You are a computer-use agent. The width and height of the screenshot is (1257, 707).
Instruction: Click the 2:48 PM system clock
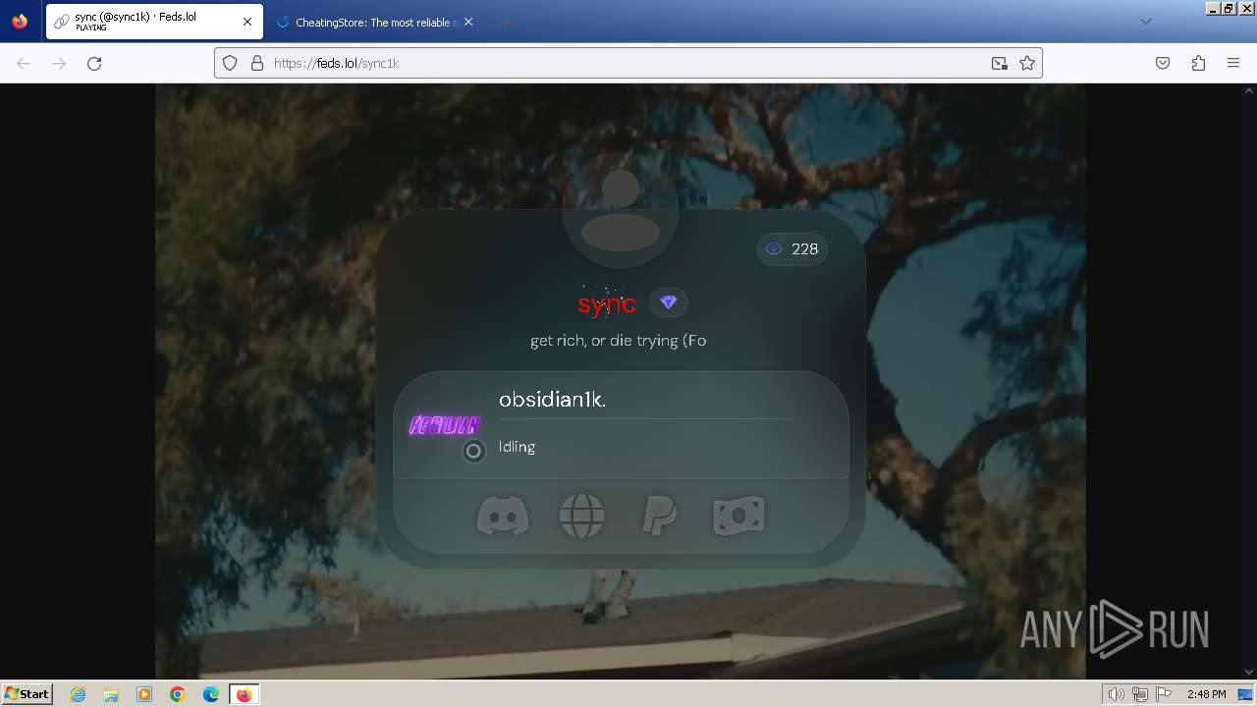pos(1206,694)
